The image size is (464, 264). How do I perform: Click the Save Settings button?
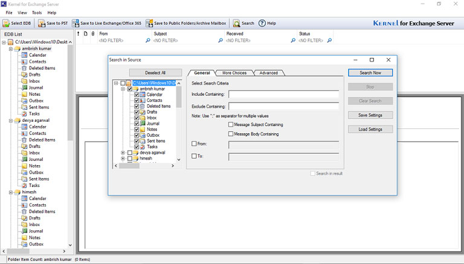(370, 115)
